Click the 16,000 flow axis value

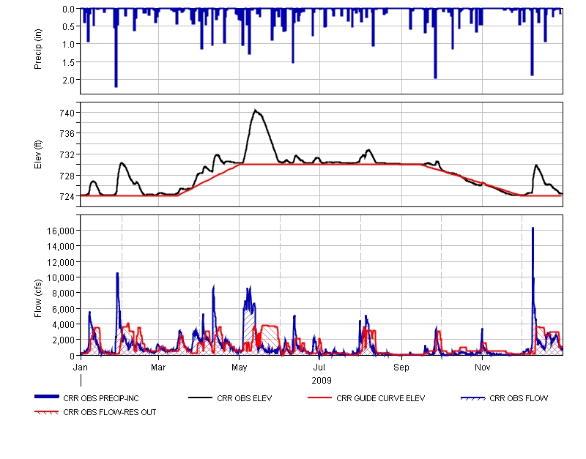61,231
